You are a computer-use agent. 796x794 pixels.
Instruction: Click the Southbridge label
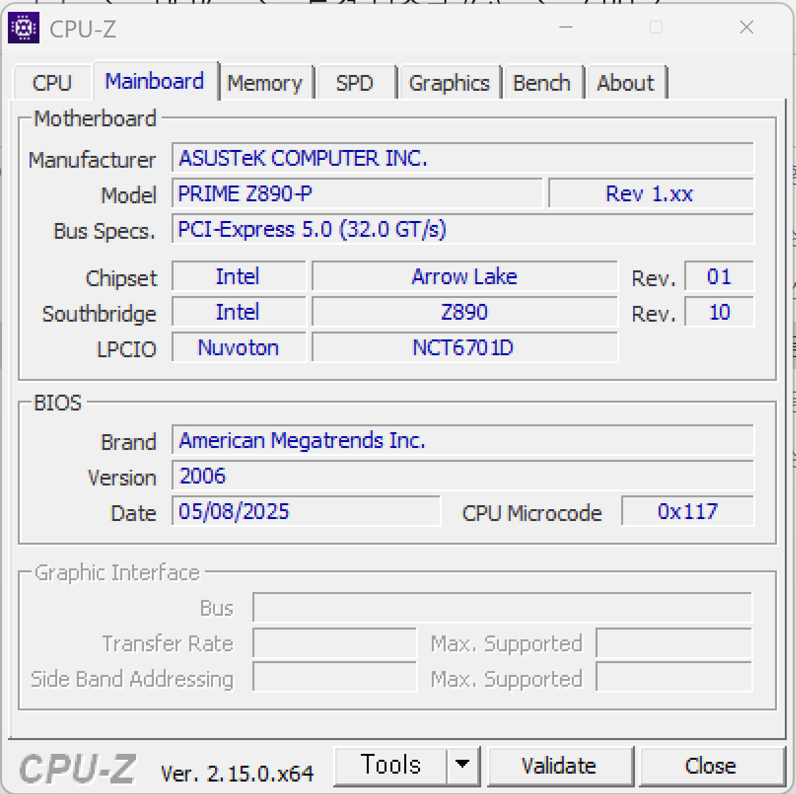[99, 314]
